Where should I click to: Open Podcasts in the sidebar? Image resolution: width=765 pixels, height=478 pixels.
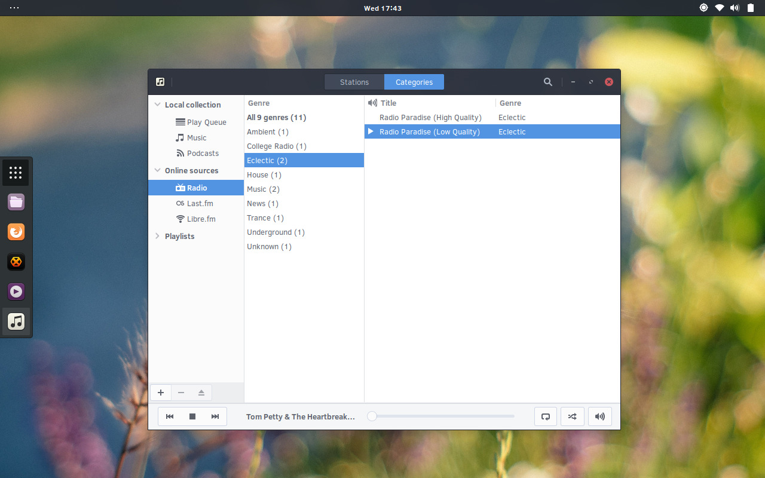197,153
